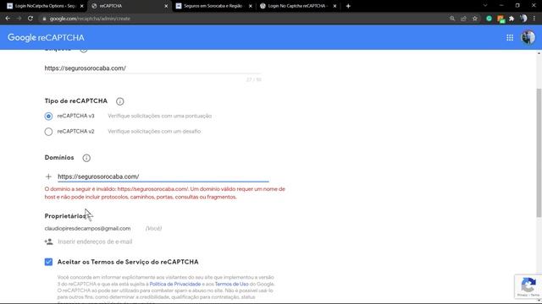Open the green circular extension icon

pos(489,19)
